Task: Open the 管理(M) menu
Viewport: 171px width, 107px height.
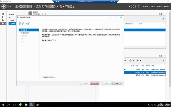Action: point(146,6)
